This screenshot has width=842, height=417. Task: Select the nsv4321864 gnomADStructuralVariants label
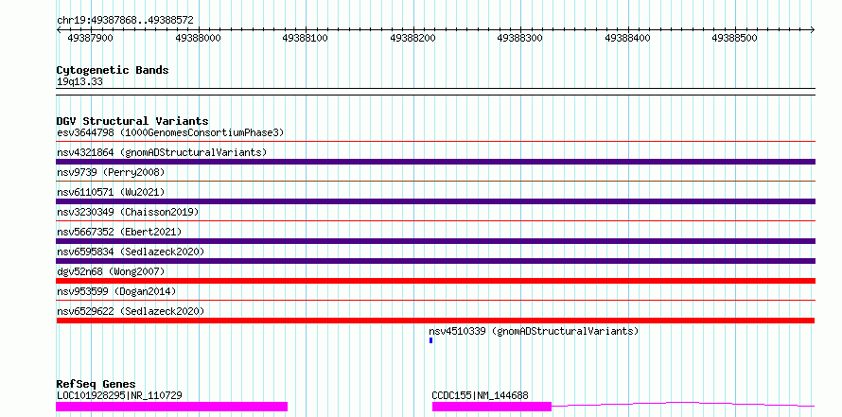click(162, 152)
